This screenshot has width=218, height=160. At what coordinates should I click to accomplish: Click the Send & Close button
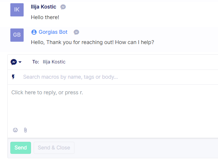point(54,148)
